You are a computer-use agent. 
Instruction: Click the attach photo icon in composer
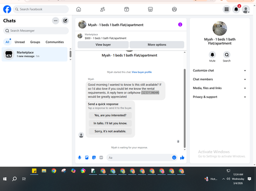click(x=87, y=158)
